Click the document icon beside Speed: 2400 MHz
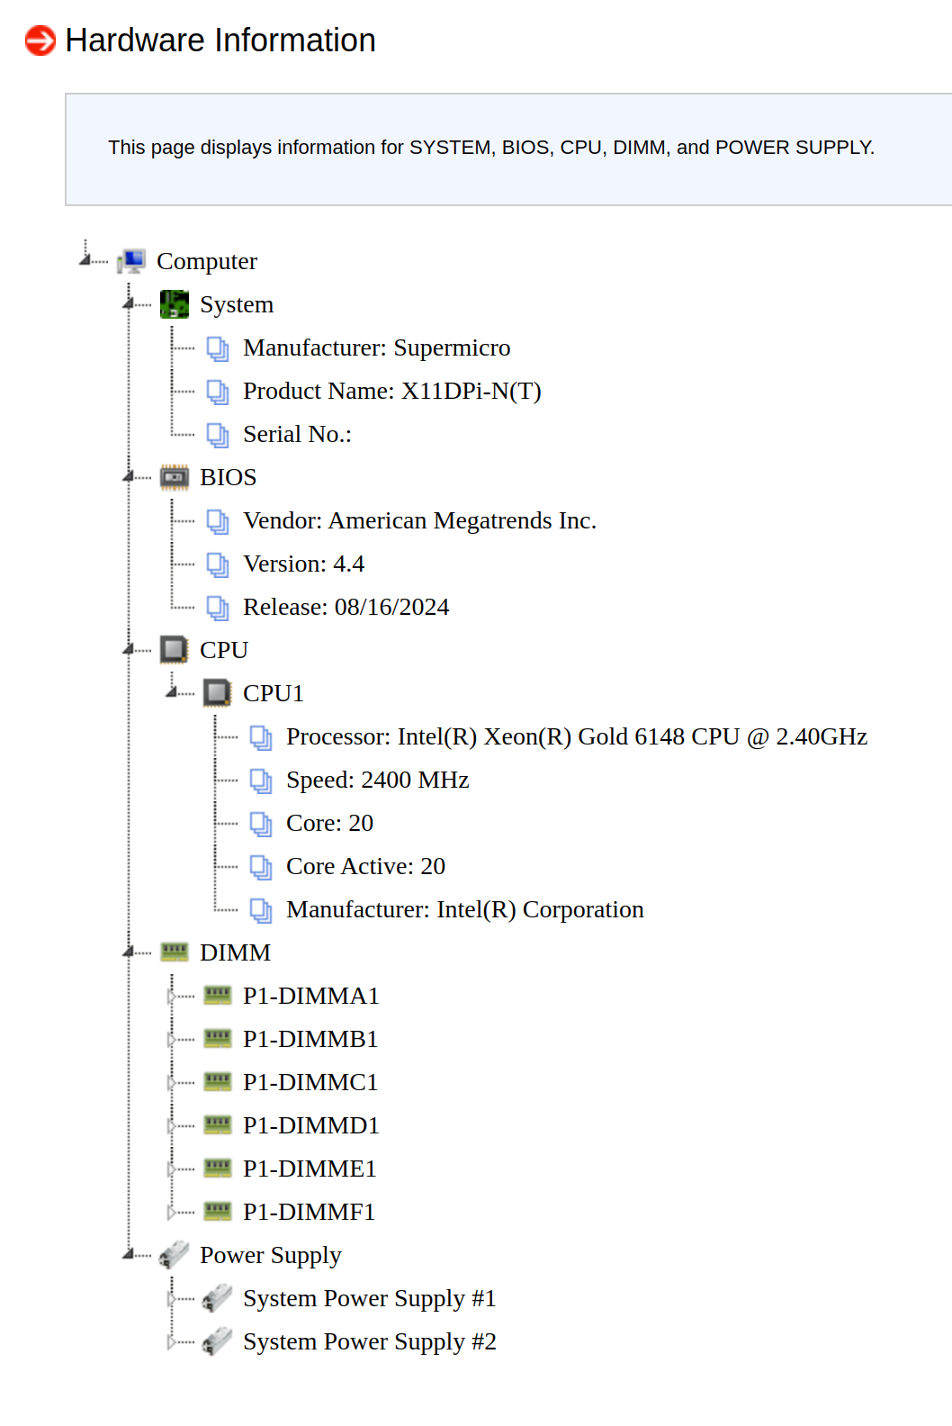Image resolution: width=952 pixels, height=1426 pixels. 261,781
